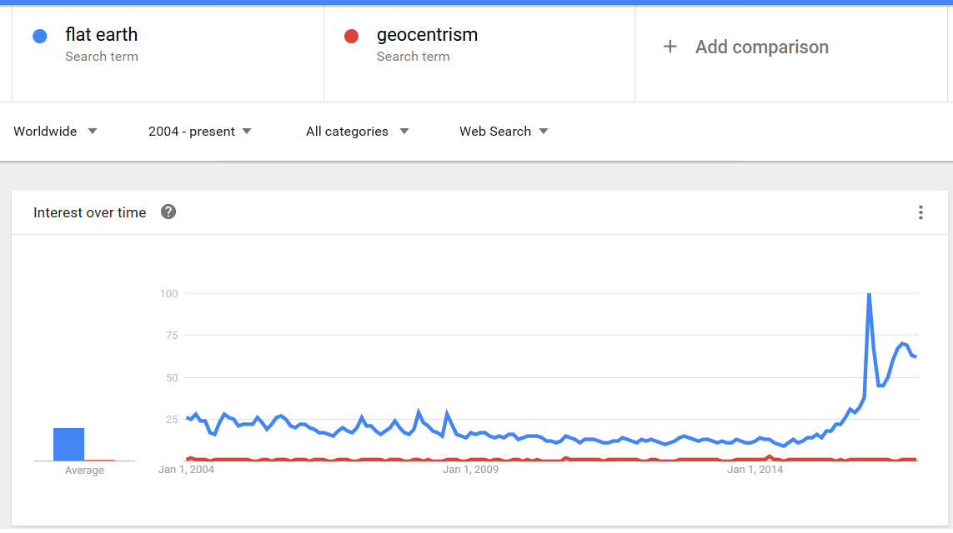
Task: Click the help icon beside Interest over time
Action: tap(168, 212)
